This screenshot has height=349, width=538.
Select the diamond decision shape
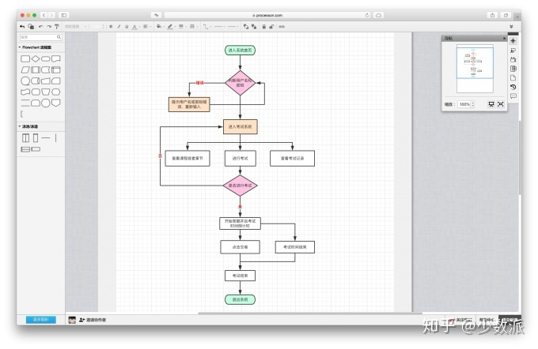click(x=36, y=59)
